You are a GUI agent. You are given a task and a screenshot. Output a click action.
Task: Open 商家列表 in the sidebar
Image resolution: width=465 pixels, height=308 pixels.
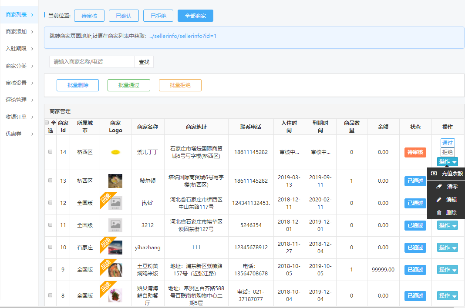pyautogui.click(x=19, y=15)
